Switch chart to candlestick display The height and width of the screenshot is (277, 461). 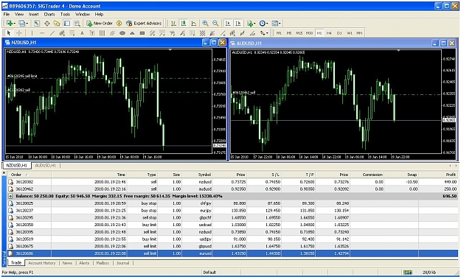pyautogui.click(x=184, y=23)
